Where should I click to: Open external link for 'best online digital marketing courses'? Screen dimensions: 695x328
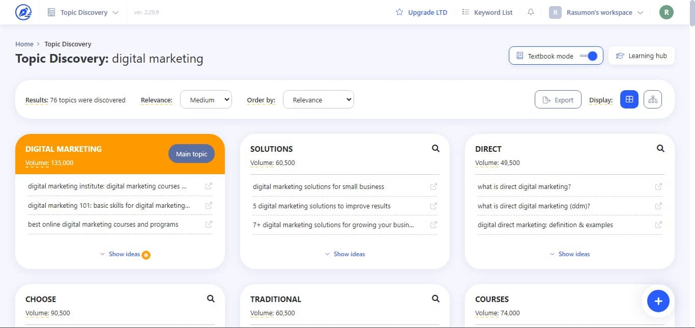(x=209, y=224)
